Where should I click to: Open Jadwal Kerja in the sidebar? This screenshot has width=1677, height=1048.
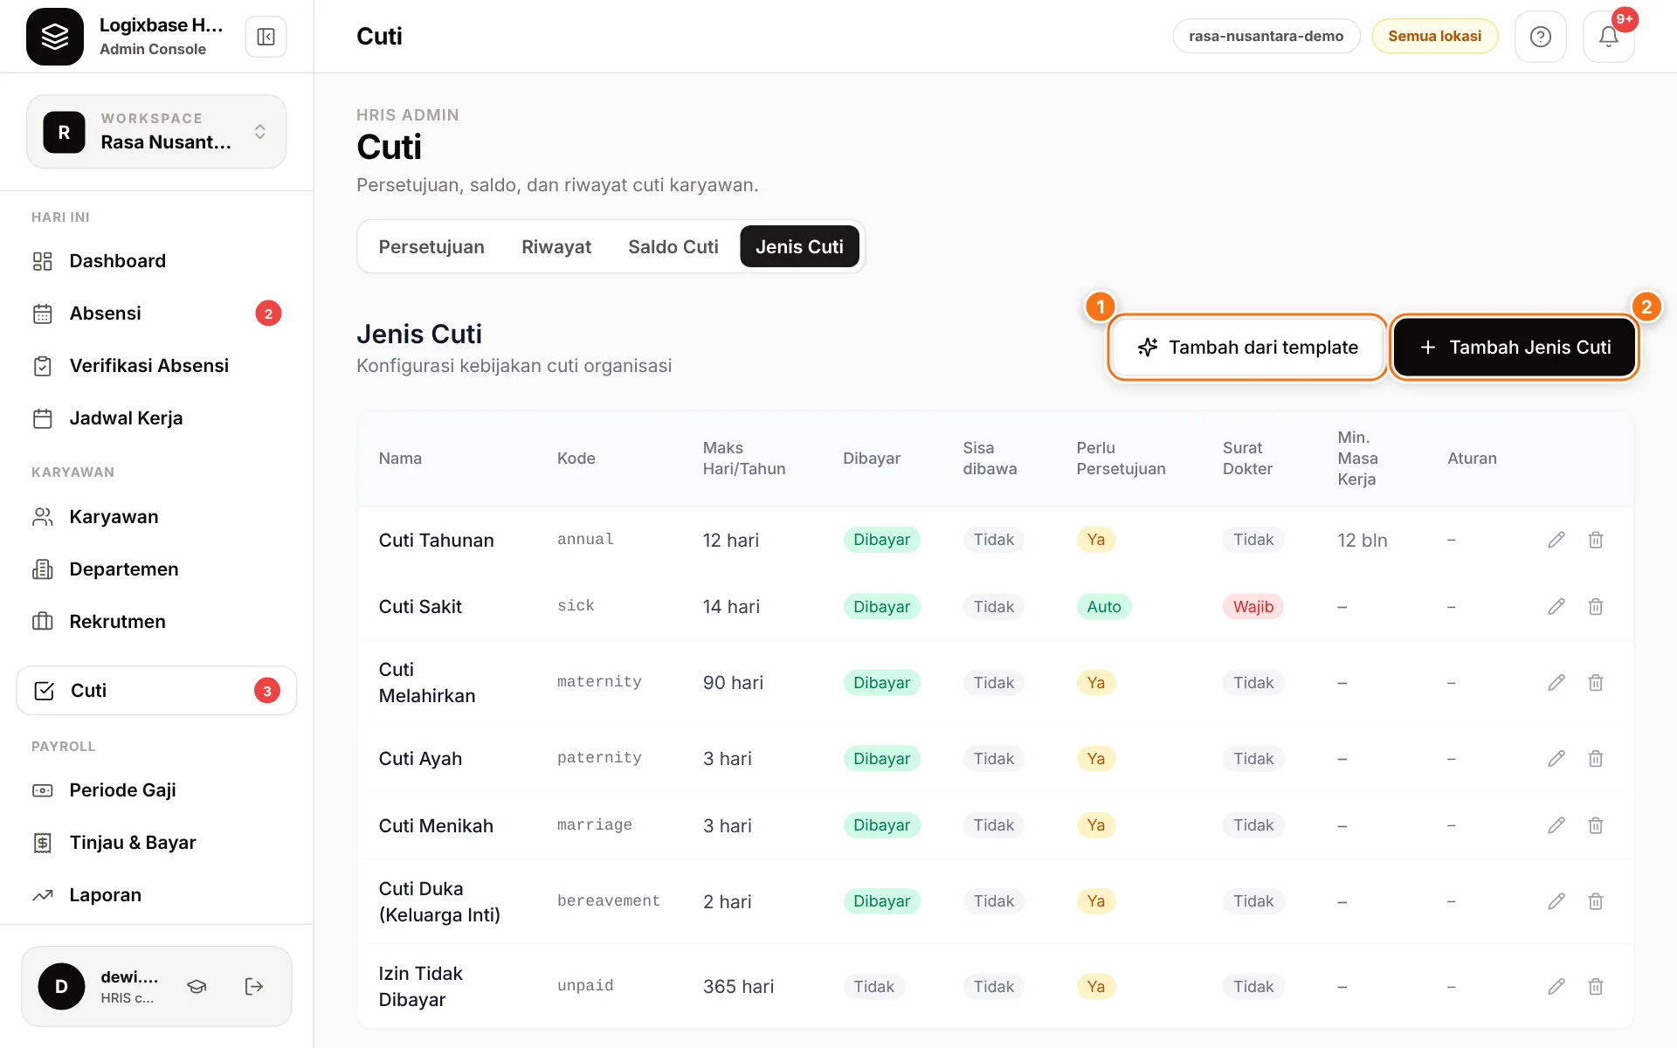[156, 418]
